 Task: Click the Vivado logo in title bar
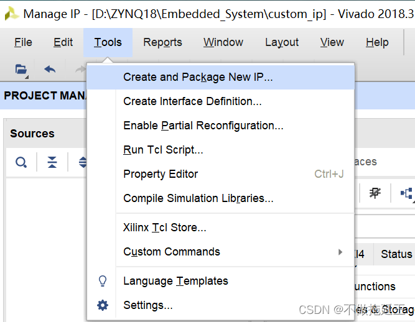coord(11,13)
